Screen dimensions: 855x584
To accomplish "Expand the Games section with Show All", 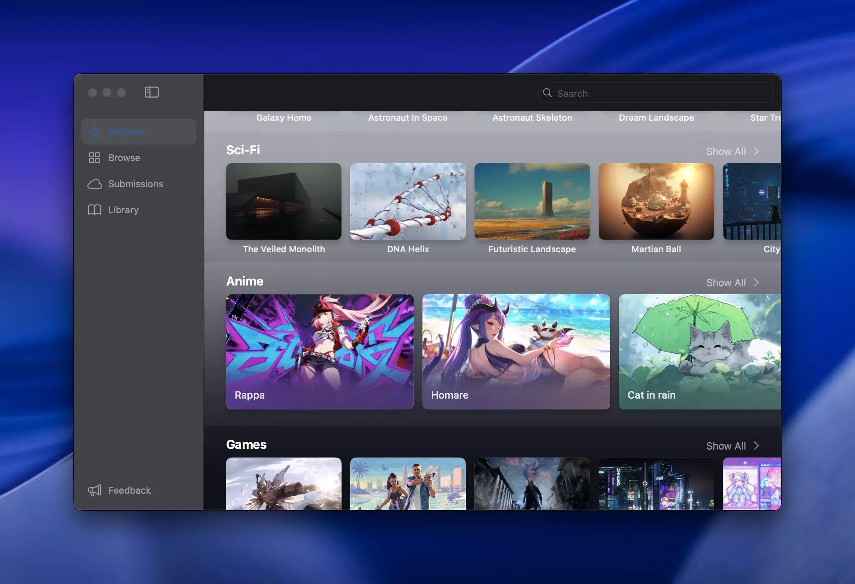I will 732,446.
